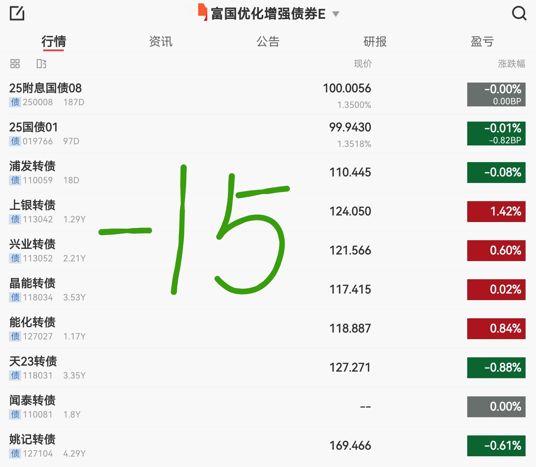Open the 25国债01 row
This screenshot has height=467, width=536.
(x=268, y=134)
